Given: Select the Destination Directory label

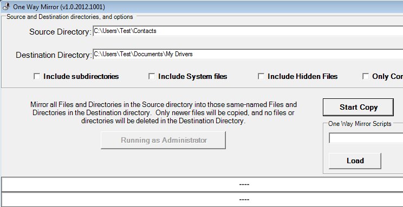Looking at the screenshot, I should 54,55.
